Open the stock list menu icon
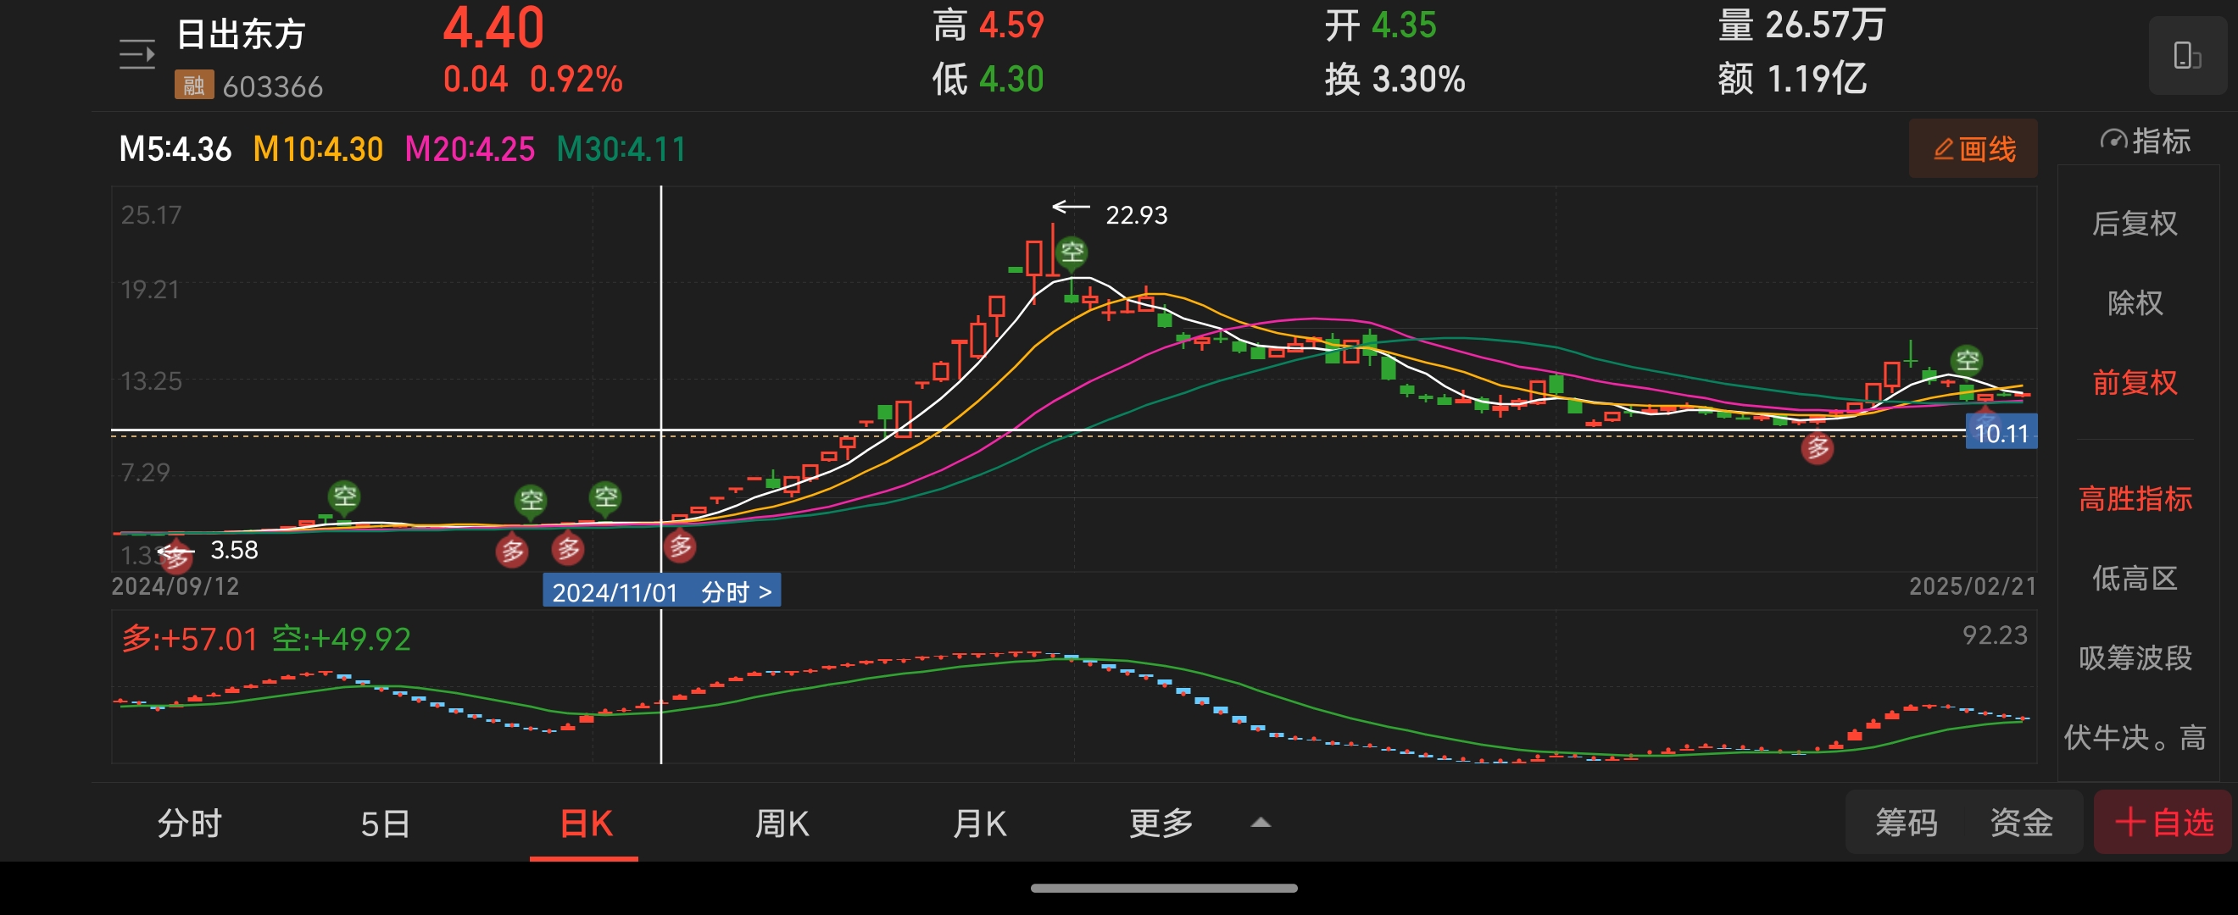 tap(136, 56)
